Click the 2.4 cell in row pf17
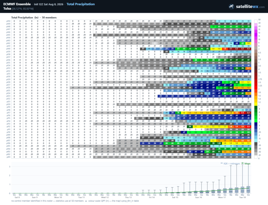Image resolution: width=268 pixels, height=205 pixels. coord(243,113)
